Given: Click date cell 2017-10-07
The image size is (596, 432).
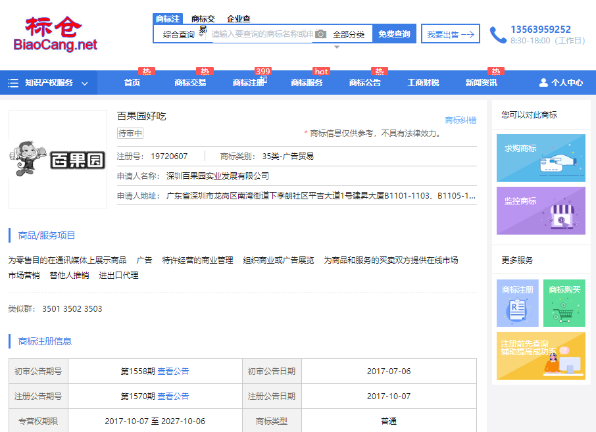Looking at the screenshot, I should click(x=389, y=396).
